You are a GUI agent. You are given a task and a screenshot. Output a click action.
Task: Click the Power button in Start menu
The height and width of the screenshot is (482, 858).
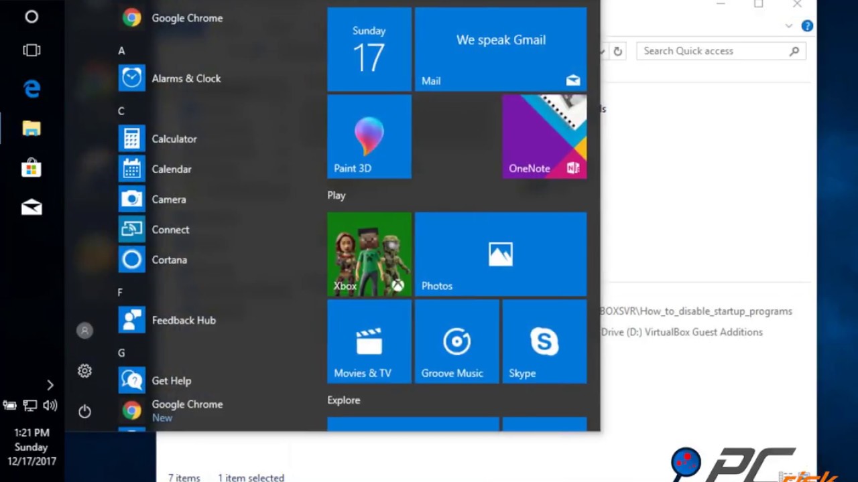click(84, 411)
